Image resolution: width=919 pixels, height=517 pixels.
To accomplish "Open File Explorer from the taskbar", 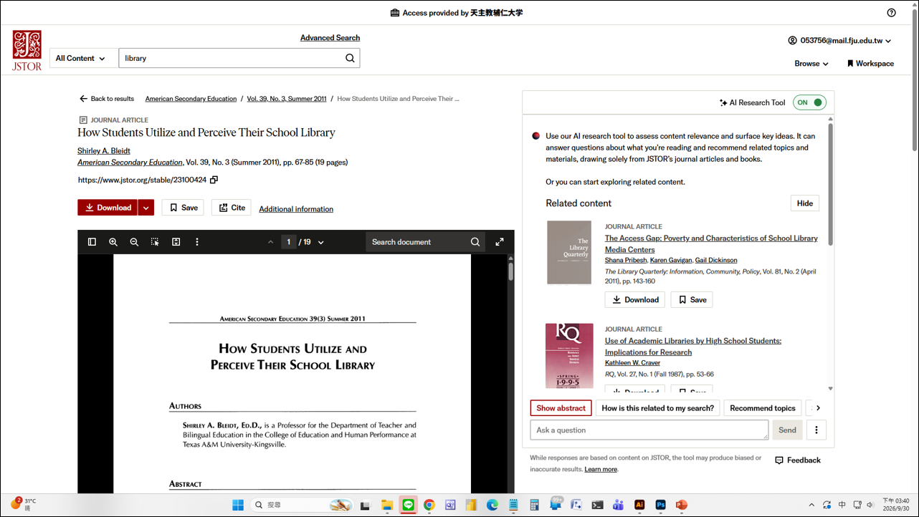I will (x=386, y=505).
